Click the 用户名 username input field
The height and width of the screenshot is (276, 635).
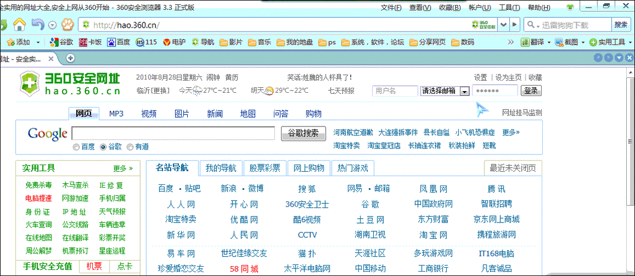pyautogui.click(x=395, y=91)
